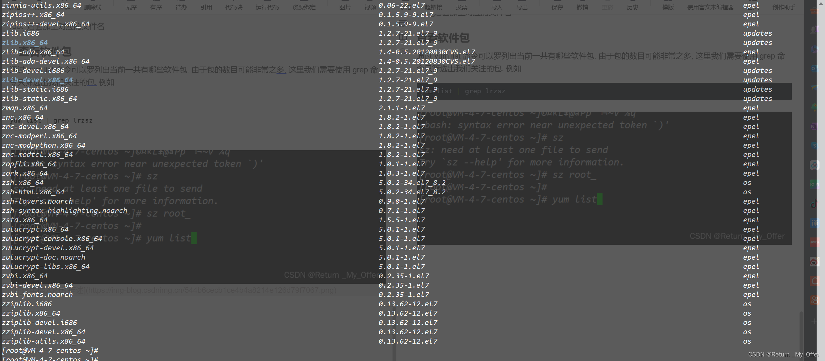Open the Skype icon in the sidebar
Viewport: 825px width, 361px height.
814,146
